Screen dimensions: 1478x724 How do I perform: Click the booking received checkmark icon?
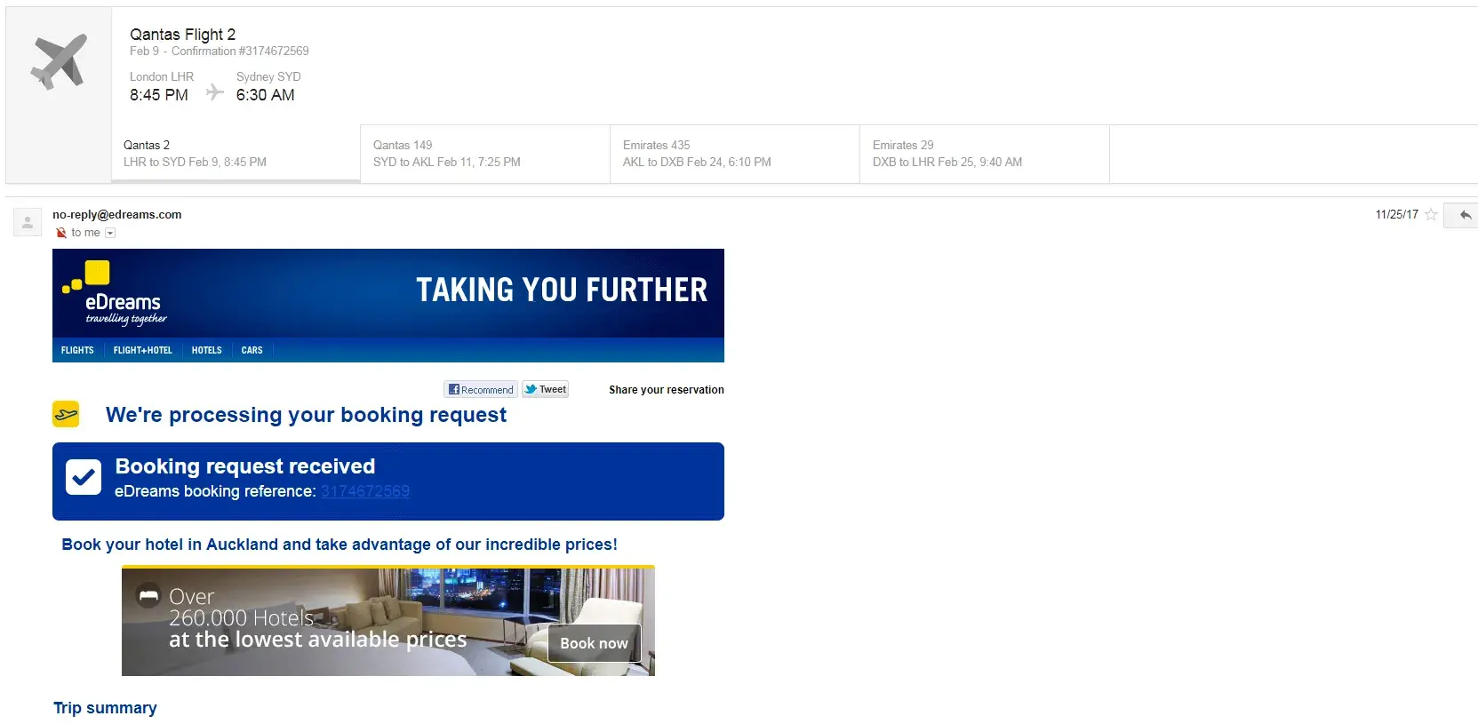(x=84, y=477)
